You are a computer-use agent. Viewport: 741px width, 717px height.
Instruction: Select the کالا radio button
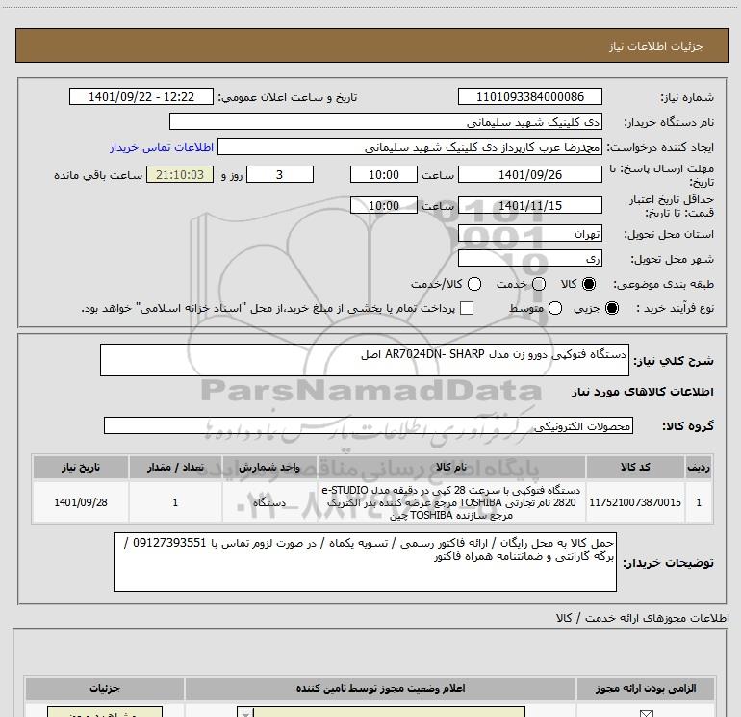(x=588, y=284)
